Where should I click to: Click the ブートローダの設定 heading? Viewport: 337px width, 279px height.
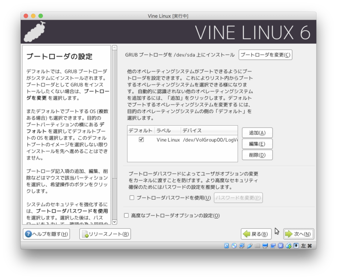tap(59, 56)
